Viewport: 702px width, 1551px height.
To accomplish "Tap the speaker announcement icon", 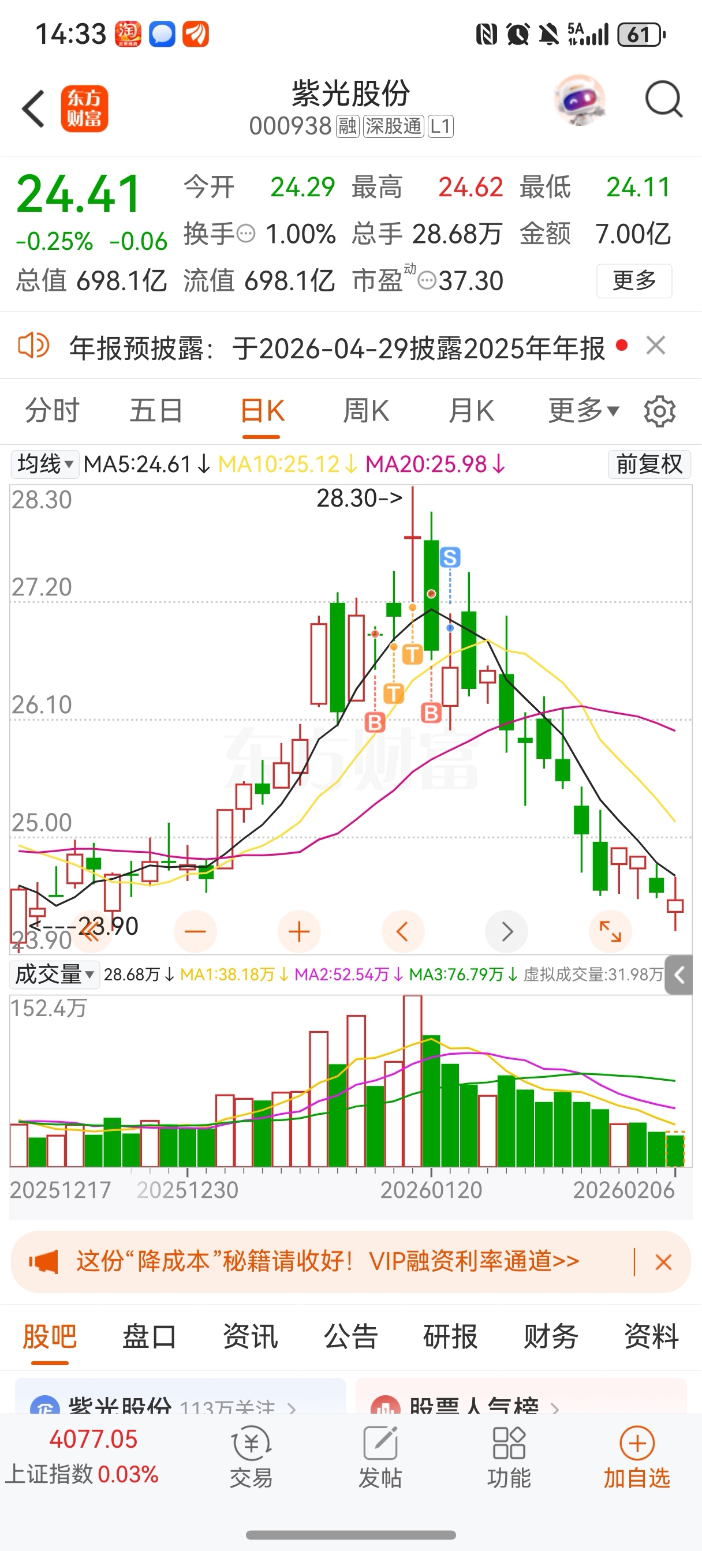I will pos(33,346).
